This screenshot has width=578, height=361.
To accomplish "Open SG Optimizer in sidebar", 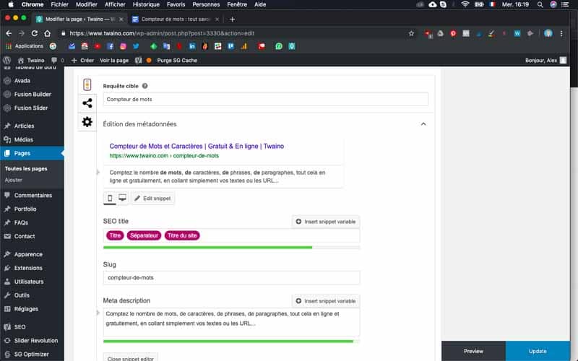I will tap(32, 354).
